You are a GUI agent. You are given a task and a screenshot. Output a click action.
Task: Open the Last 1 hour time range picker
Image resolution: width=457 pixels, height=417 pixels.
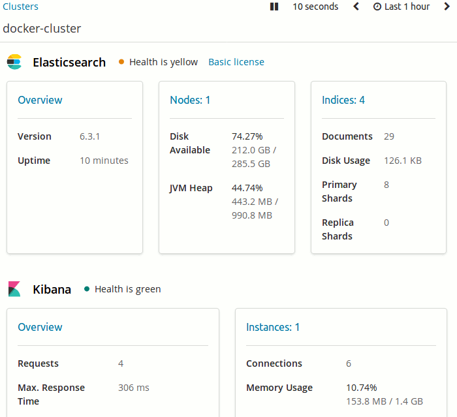pyautogui.click(x=407, y=7)
